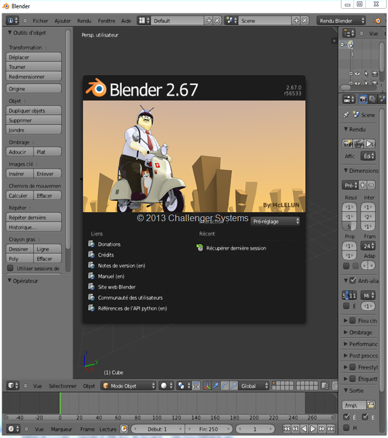The image size is (388, 438).
Task: Open the Aide menu
Action: point(126,20)
